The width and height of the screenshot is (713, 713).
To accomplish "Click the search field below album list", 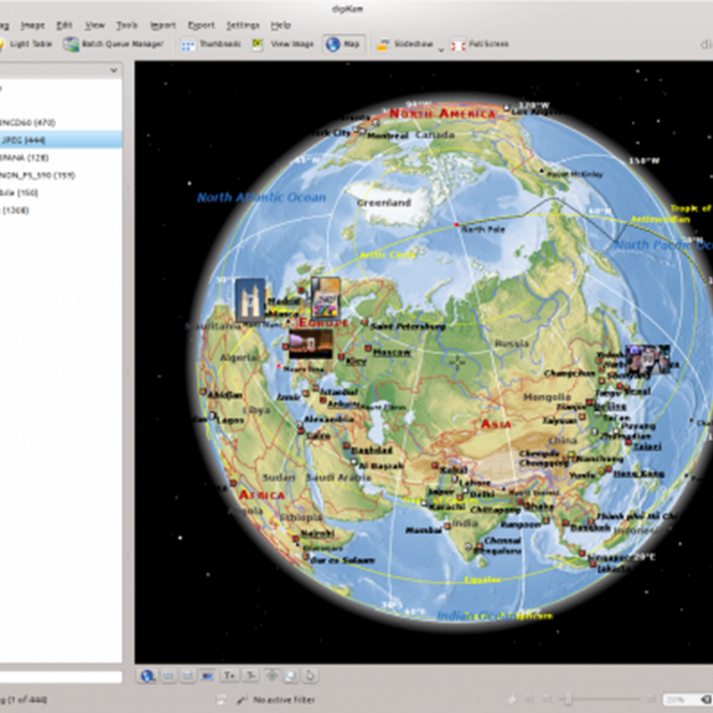I will coord(61,676).
